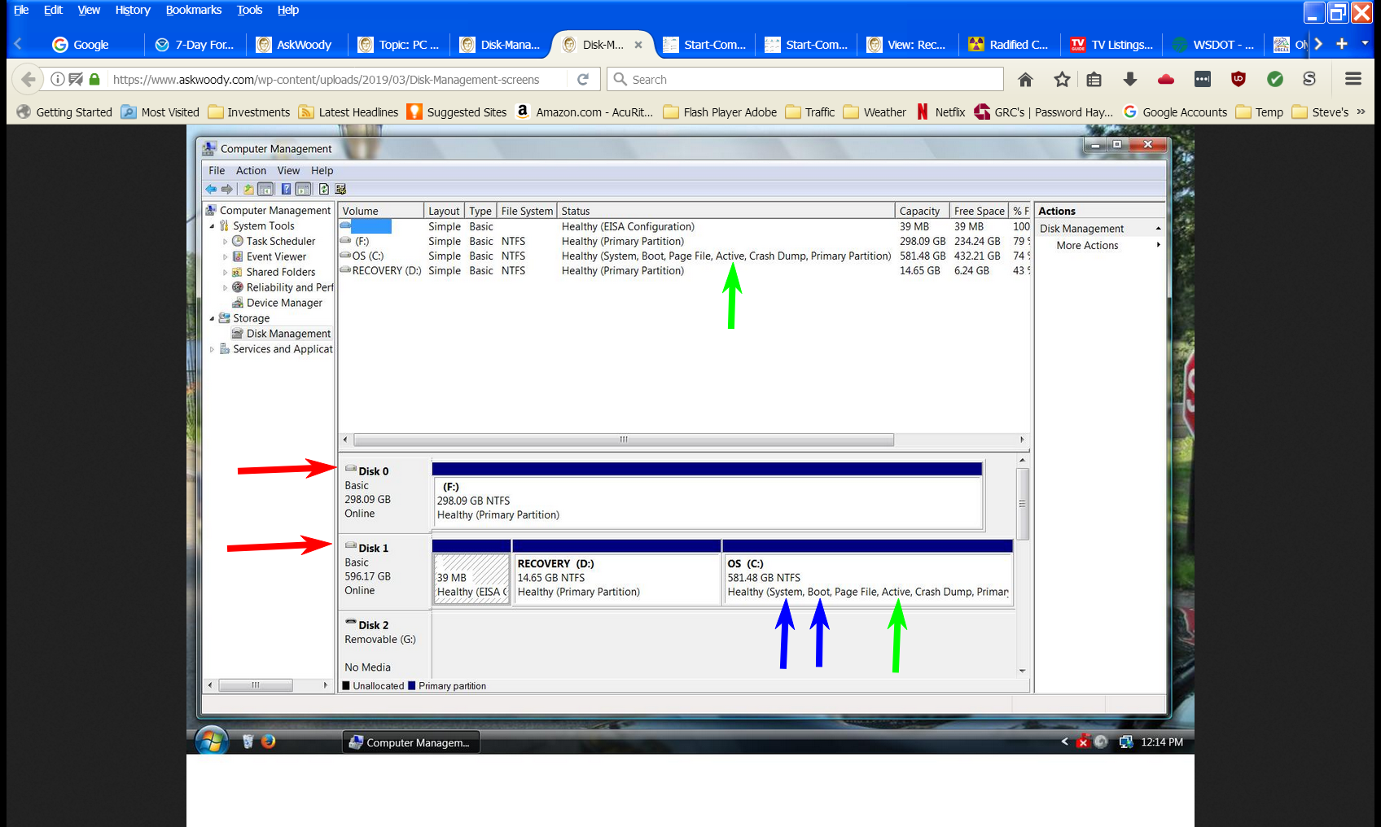Reload the current page

pyautogui.click(x=583, y=80)
